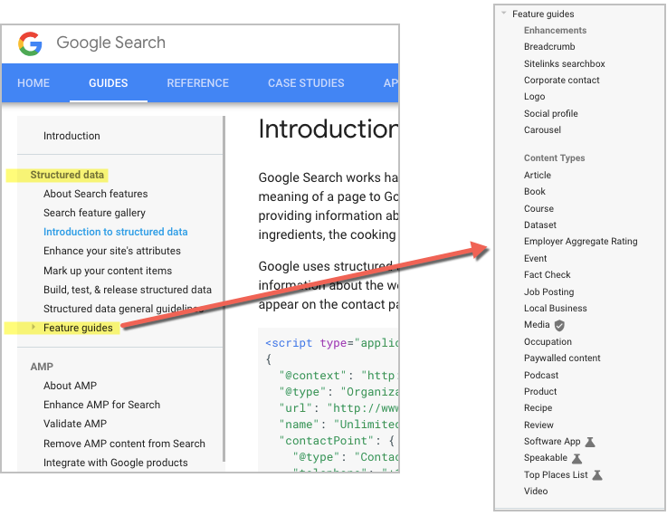667x516 pixels.
Task: Click the Google logo
Action: click(30, 43)
